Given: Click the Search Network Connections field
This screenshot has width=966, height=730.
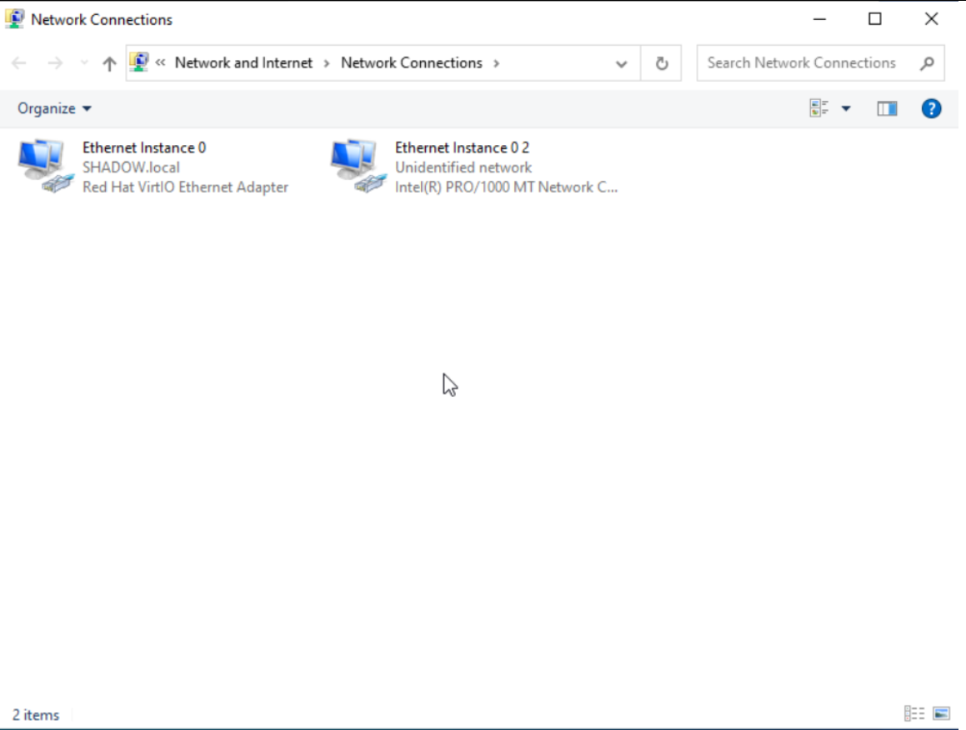Looking at the screenshot, I should [x=801, y=62].
